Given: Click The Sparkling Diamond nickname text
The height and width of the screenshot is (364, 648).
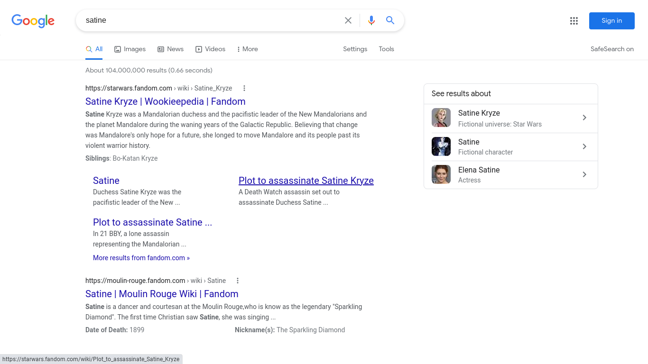Looking at the screenshot, I should [311, 330].
